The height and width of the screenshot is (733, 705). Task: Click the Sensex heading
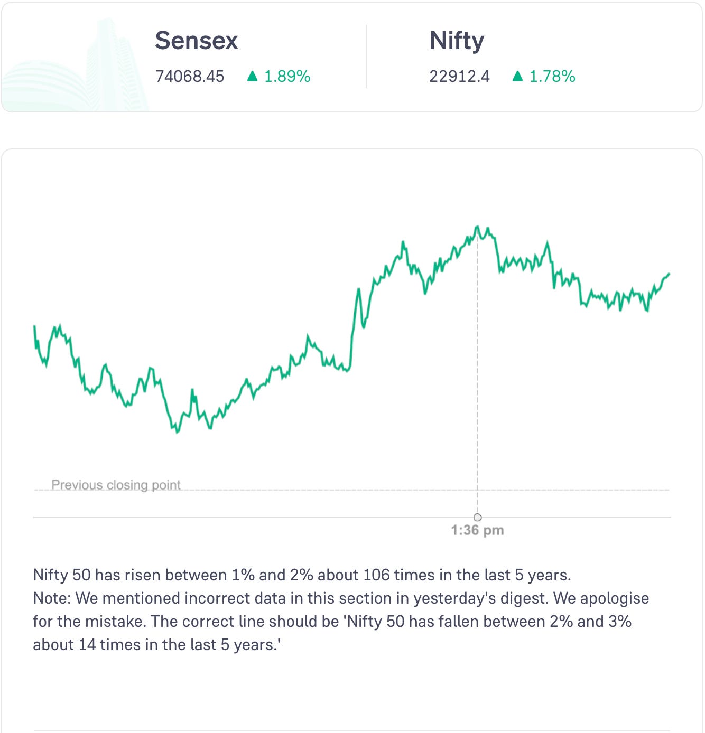pos(197,41)
